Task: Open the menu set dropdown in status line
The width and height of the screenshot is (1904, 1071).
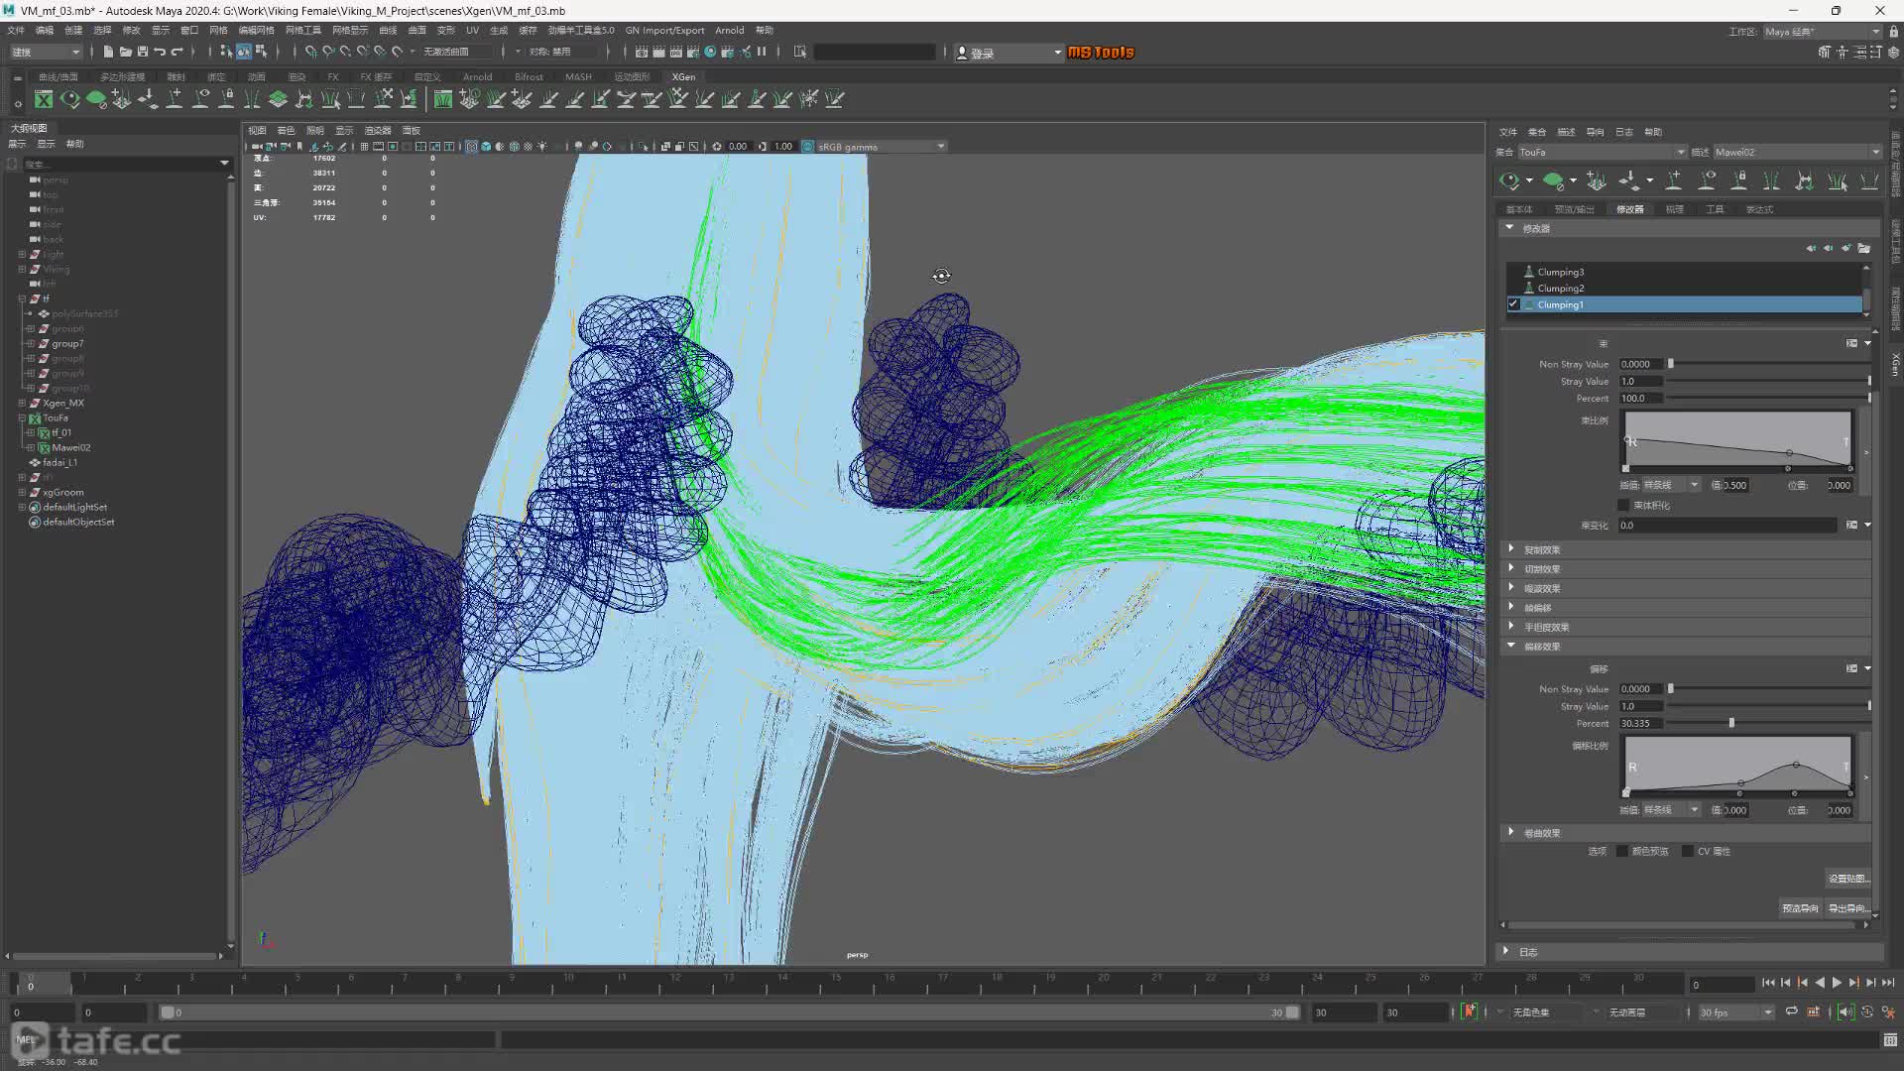Action: (x=46, y=52)
